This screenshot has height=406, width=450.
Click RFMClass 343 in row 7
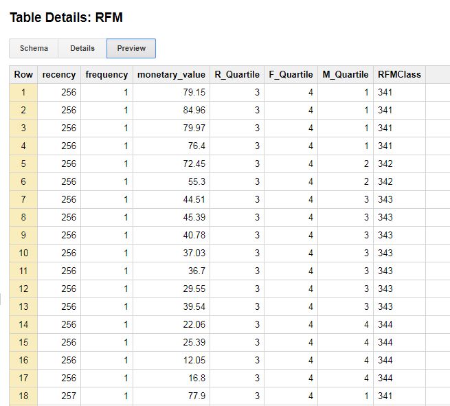385,199
